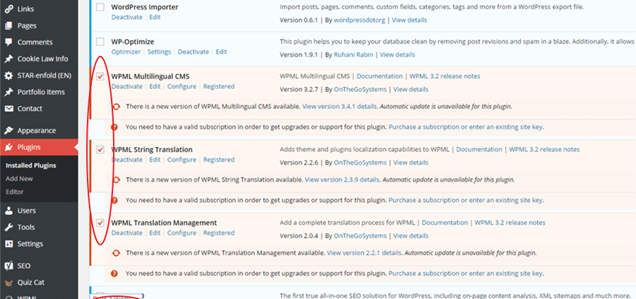Click the WPML Translation Management plugin title
636x299 pixels.
[x=164, y=223]
